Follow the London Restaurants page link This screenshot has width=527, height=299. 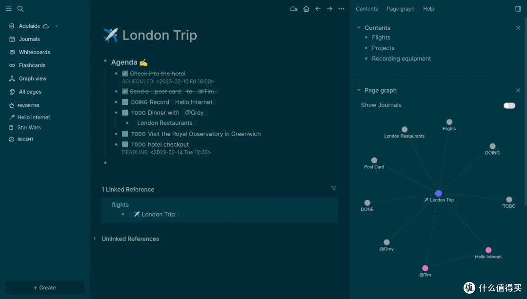165,123
